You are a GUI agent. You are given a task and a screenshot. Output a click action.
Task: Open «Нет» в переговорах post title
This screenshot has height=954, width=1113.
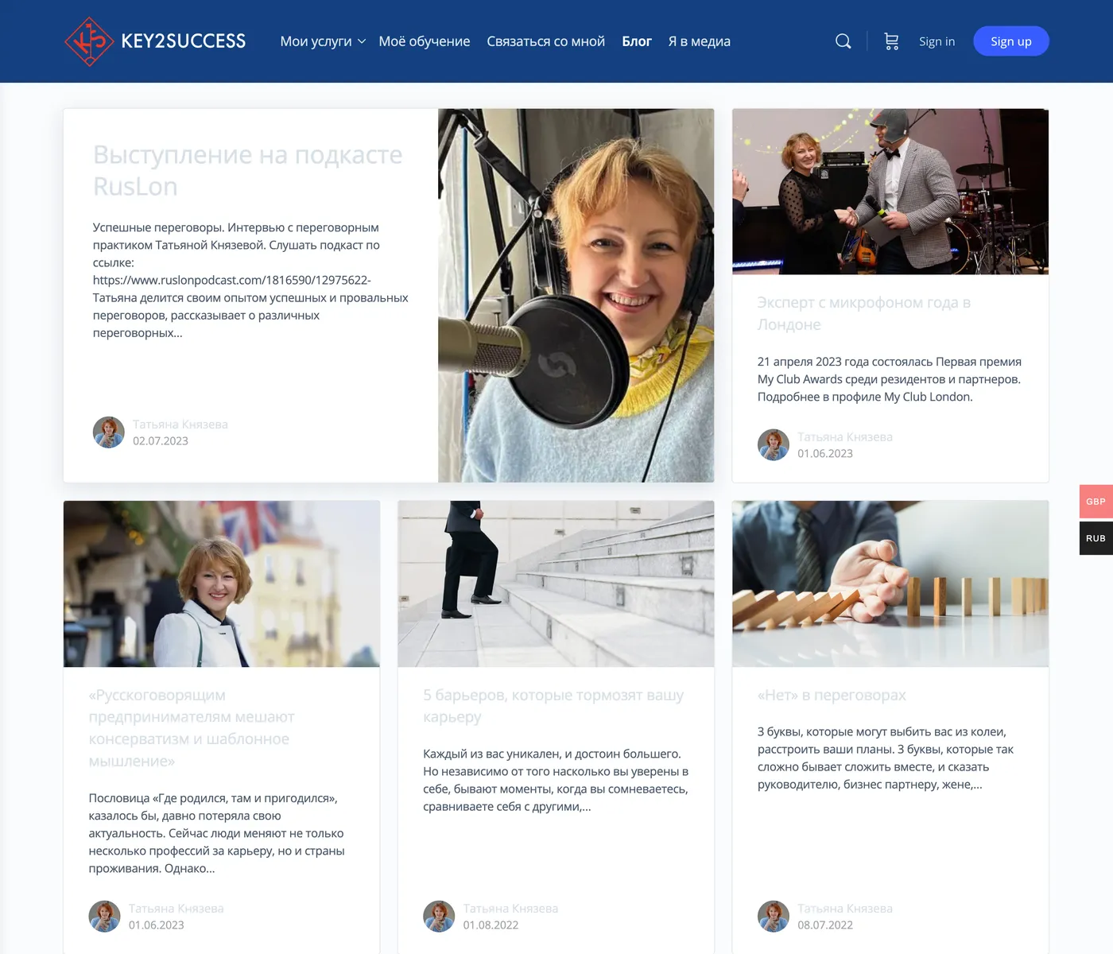pos(832,695)
